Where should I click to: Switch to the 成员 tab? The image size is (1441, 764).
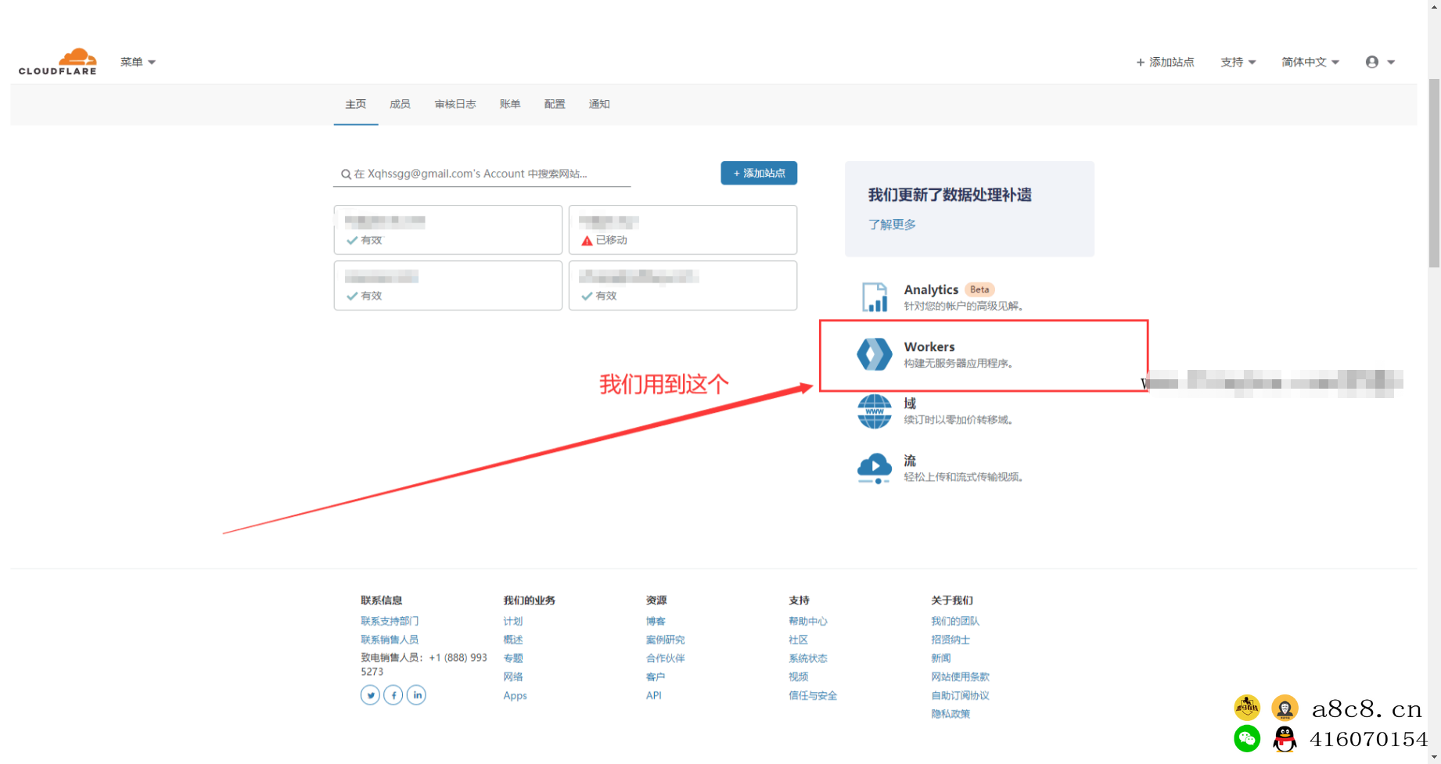coord(400,104)
